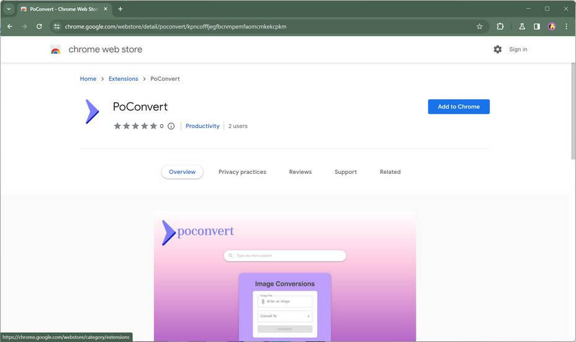Click the Chrome Web Store rainbow logo
The image size is (576, 342).
coord(55,50)
